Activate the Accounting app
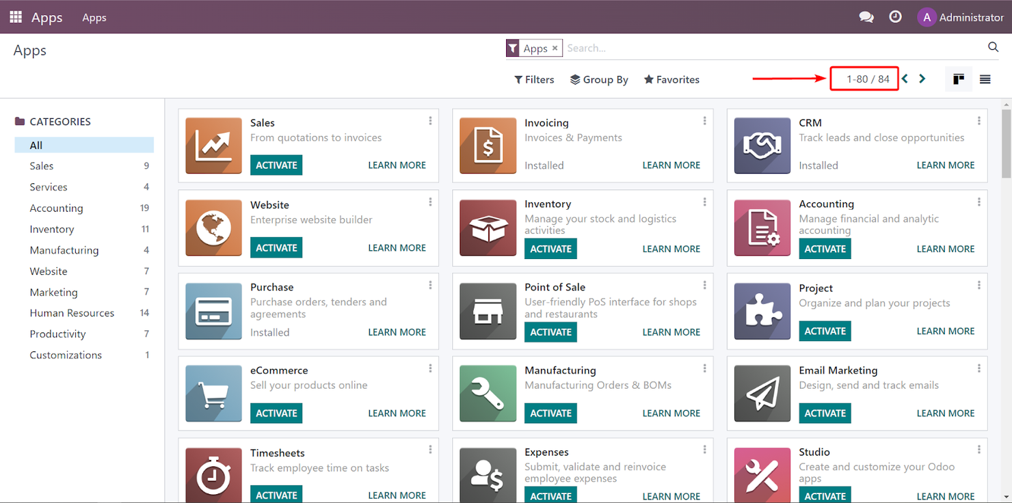 (825, 249)
